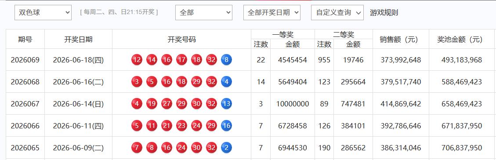Select the 开奖号码 column header

[x=181, y=39]
